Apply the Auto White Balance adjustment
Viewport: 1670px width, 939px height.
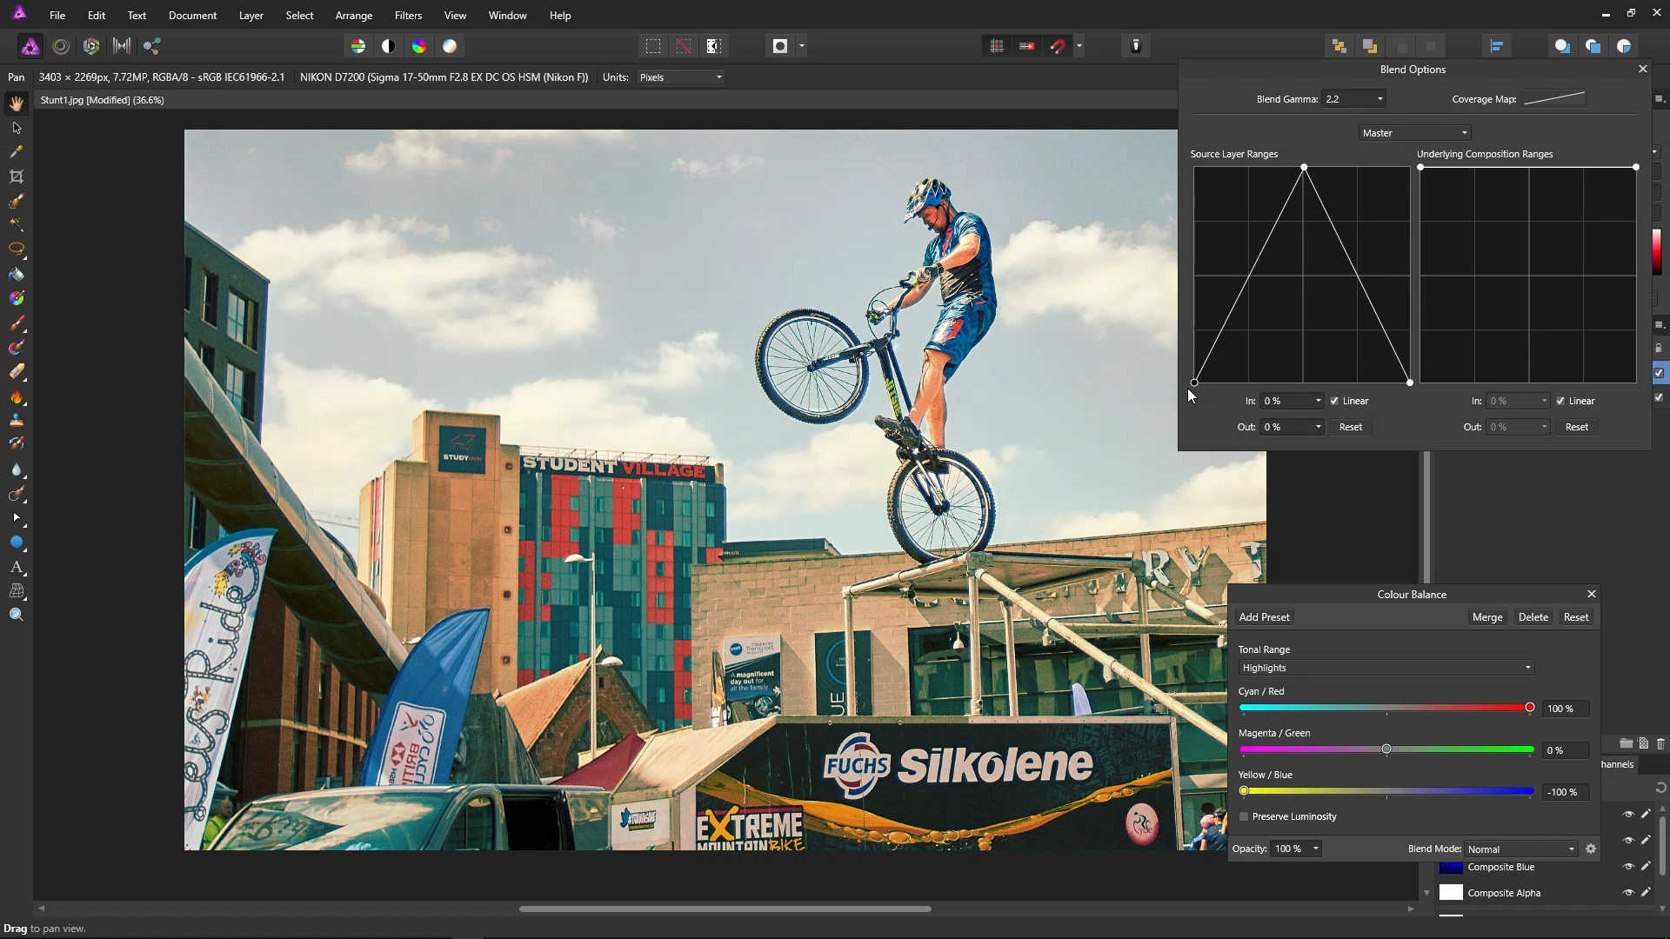click(x=451, y=46)
